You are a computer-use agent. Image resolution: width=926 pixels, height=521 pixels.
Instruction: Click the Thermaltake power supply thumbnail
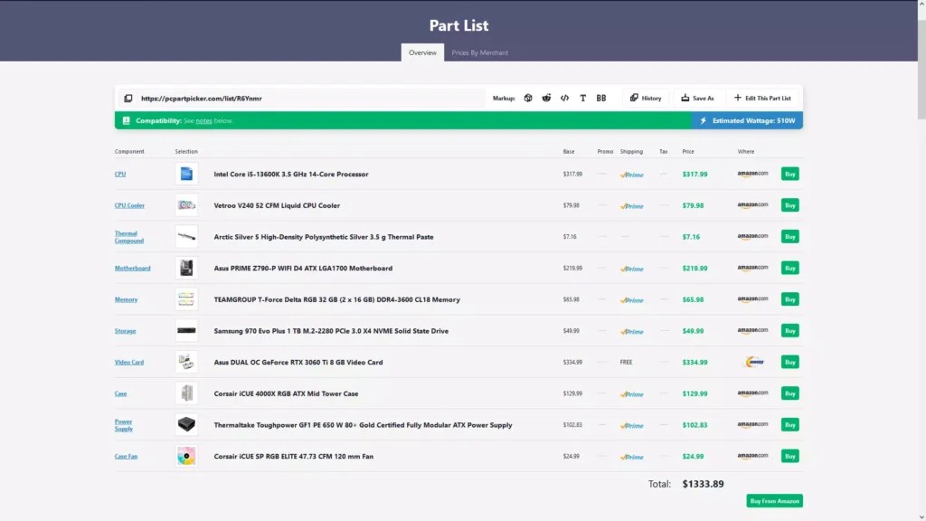pos(186,425)
